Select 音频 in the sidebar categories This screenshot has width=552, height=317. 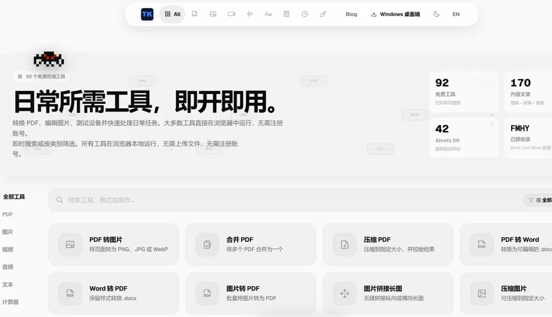point(7,267)
